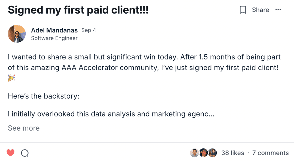Bookmark this post with the bookmark icon
This screenshot has width=294, height=161.
pos(243,10)
